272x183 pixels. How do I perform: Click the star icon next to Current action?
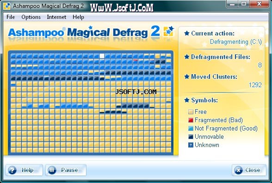point(187,33)
